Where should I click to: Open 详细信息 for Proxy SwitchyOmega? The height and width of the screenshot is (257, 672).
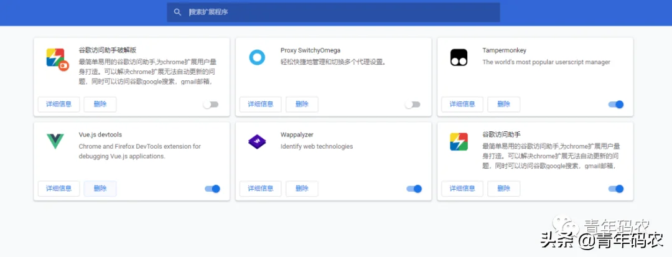point(261,105)
